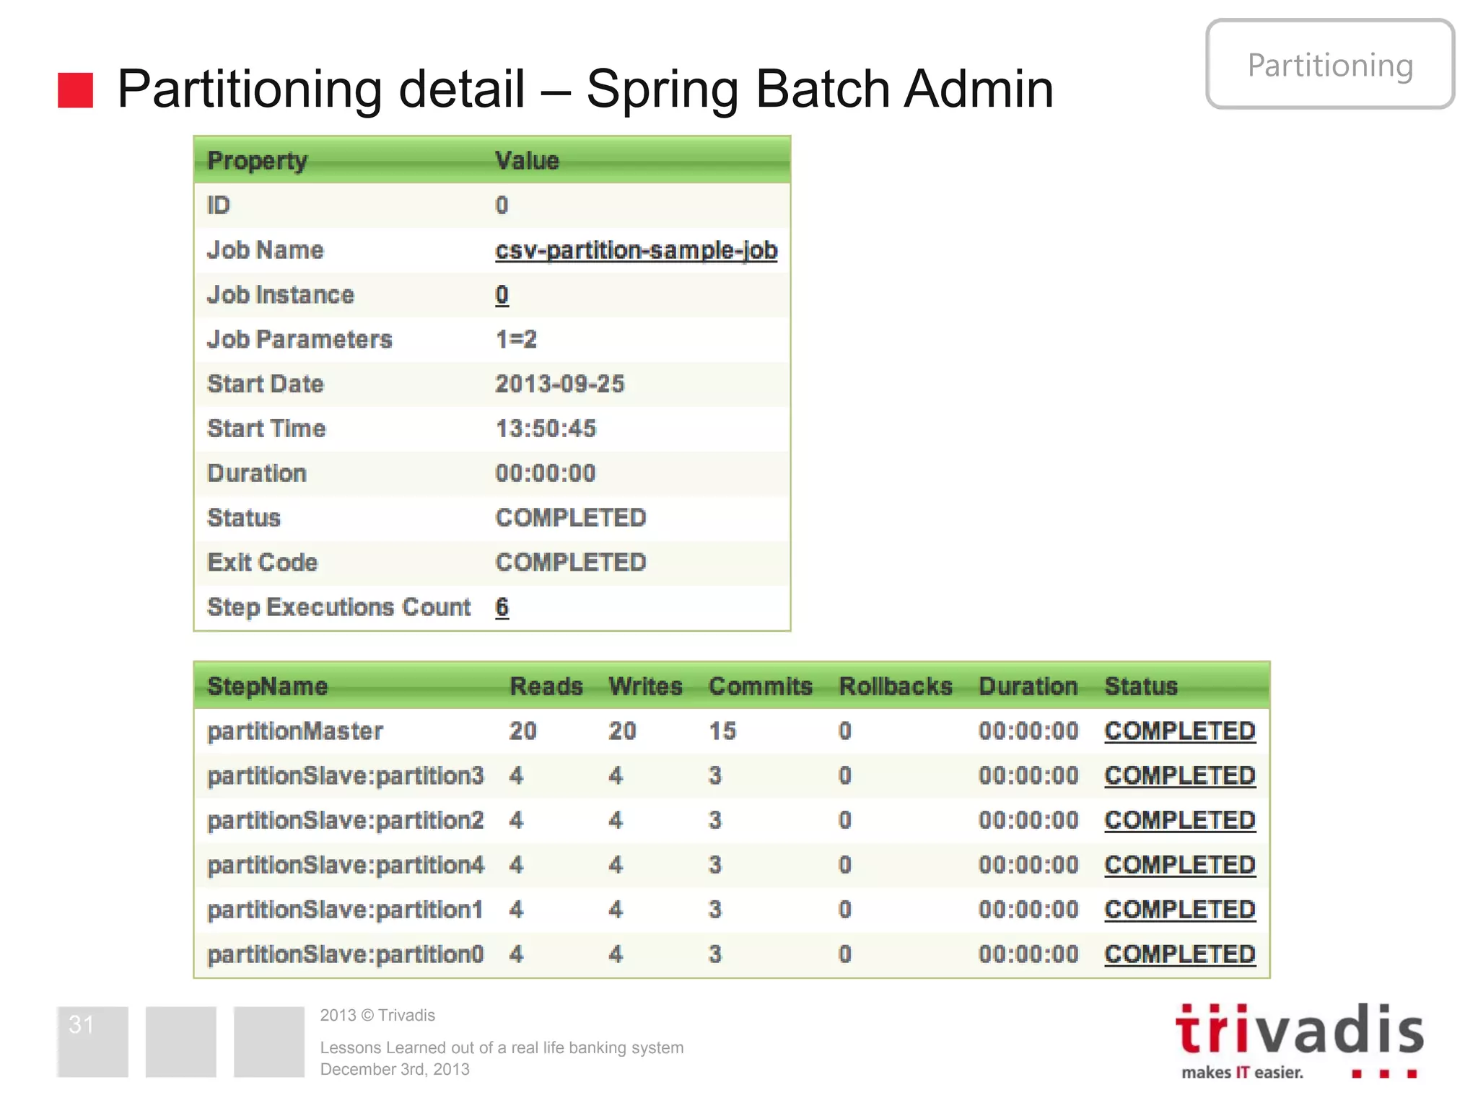Select the partitionSlave:partition1 step name
The height and width of the screenshot is (1108, 1478).
[345, 910]
